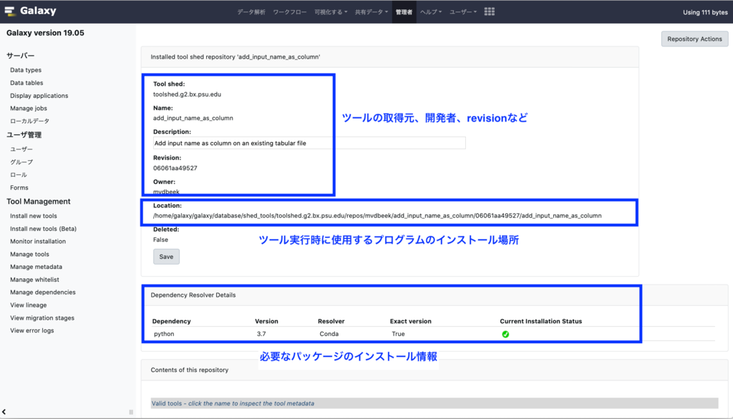This screenshot has width=733, height=419.
Task: Open Install new tools (Beta) link
Action: tap(44, 229)
